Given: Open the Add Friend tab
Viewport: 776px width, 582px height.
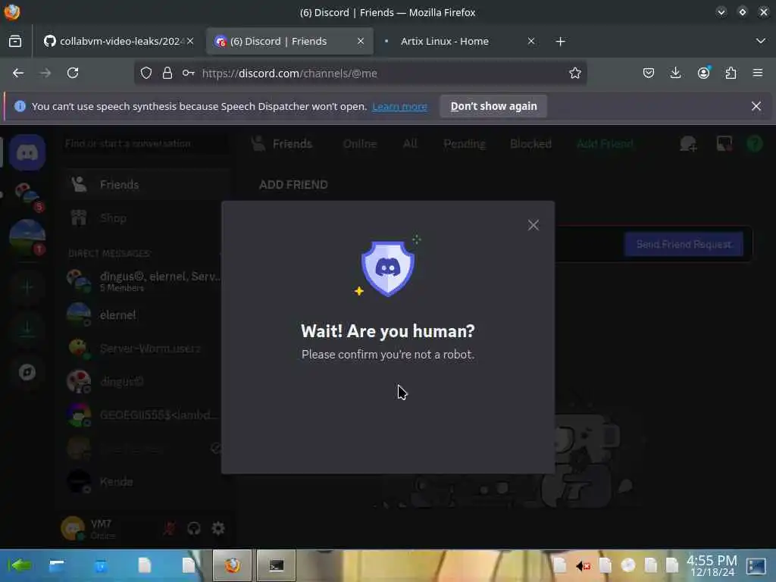Looking at the screenshot, I should 605,144.
